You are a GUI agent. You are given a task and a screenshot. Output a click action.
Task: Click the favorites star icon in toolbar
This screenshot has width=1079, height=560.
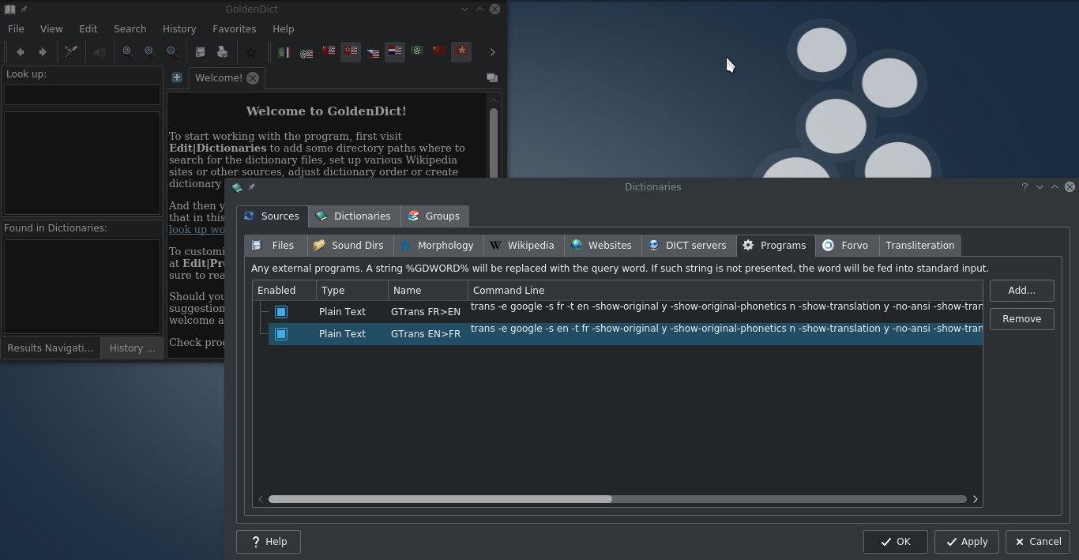(x=250, y=52)
